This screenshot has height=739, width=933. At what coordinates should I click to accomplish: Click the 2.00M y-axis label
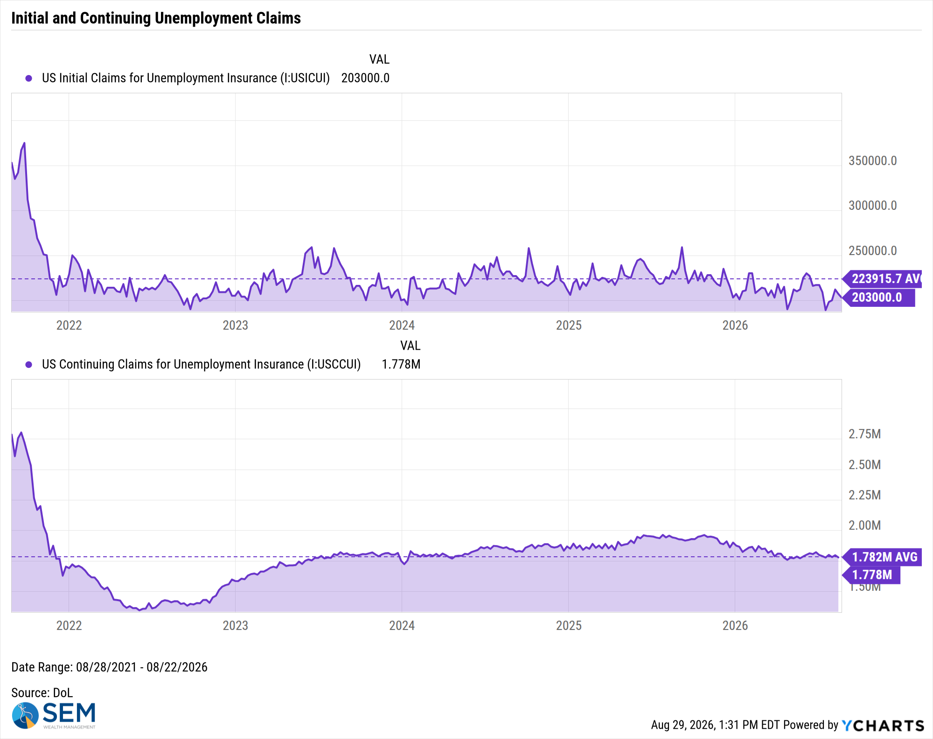coord(864,525)
